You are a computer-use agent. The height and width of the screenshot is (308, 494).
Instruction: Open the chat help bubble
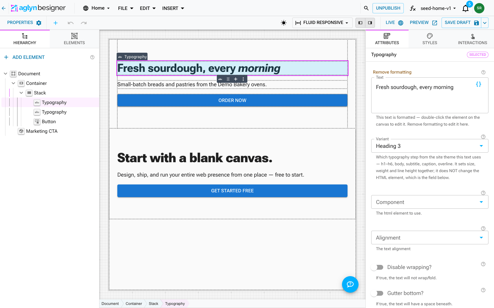point(350,284)
